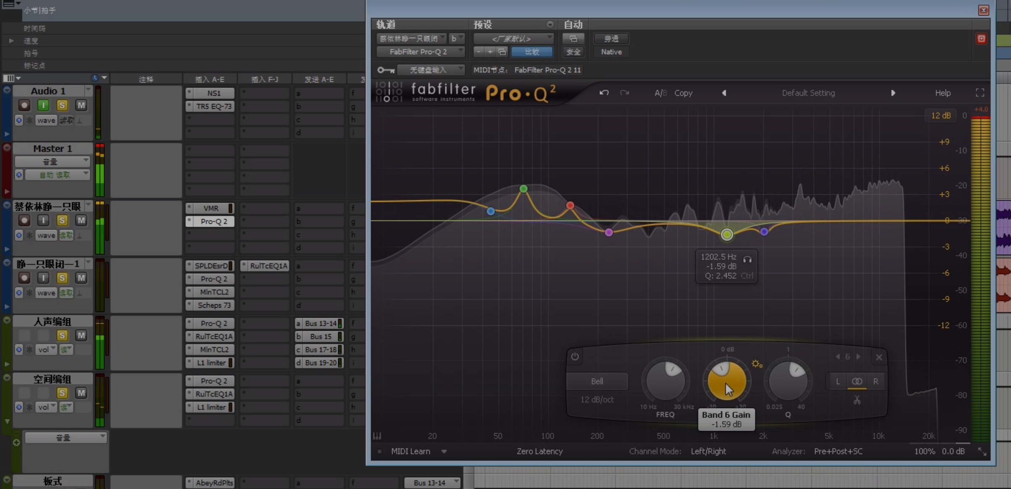Open the FabFilter Pro-Q 2 insert dropdown
1011x489 pixels.
tap(420, 52)
